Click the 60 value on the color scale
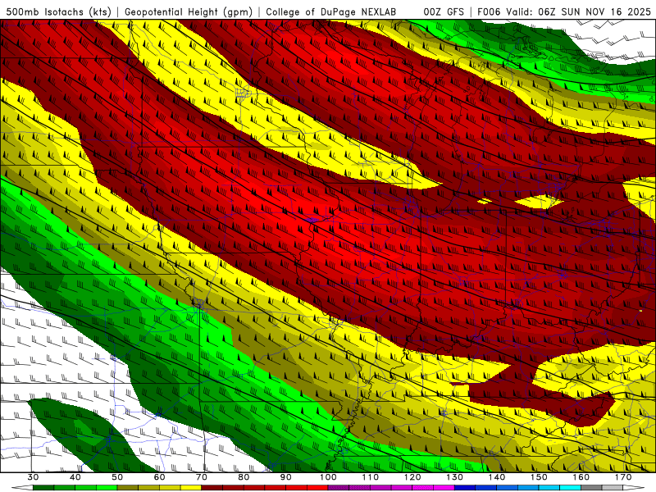The image size is (656, 492). tap(159, 477)
